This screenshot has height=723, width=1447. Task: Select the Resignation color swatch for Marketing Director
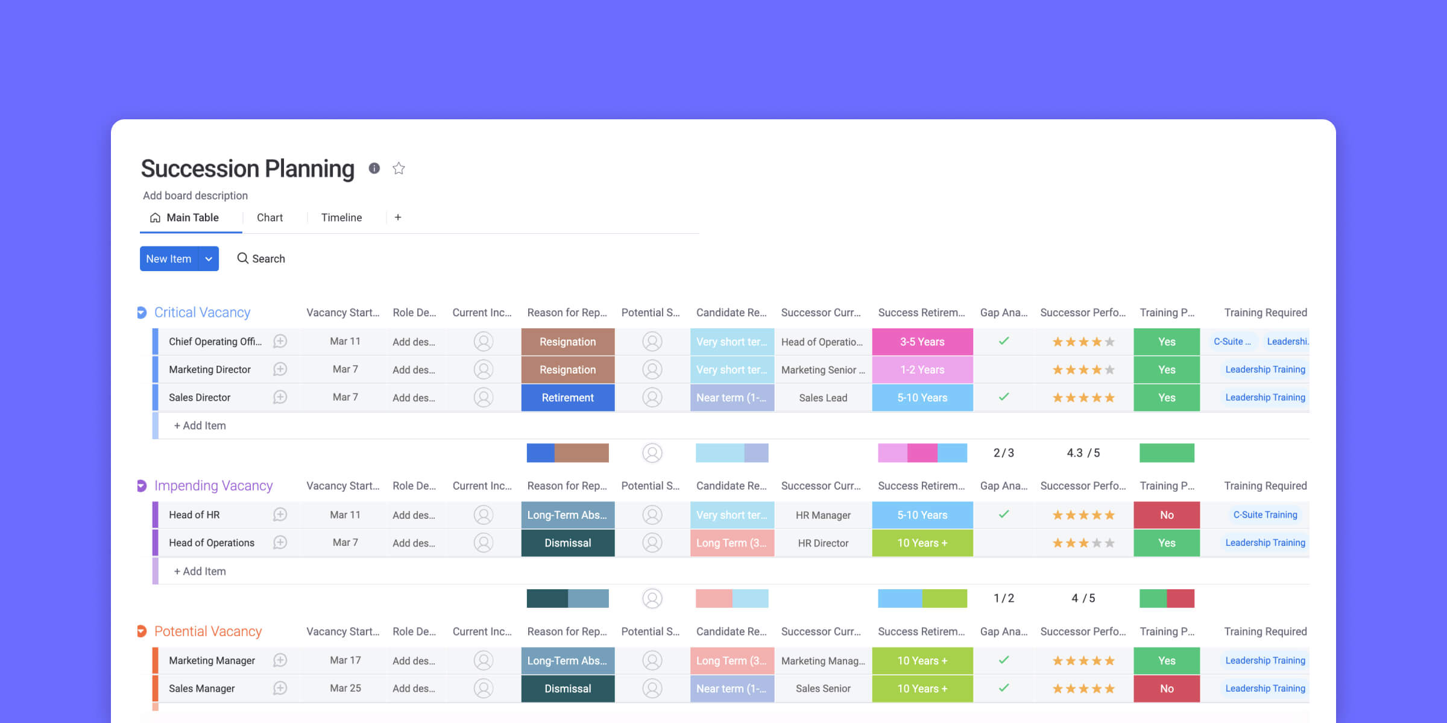[x=566, y=369]
